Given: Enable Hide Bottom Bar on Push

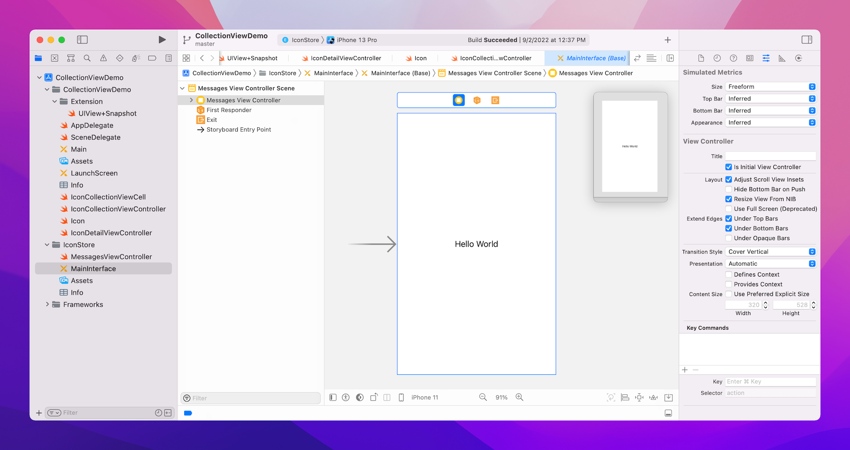Looking at the screenshot, I should click(x=729, y=189).
